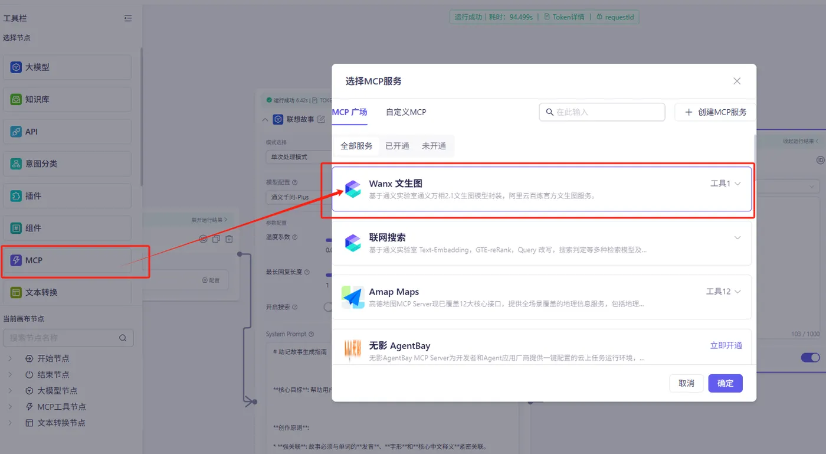Viewport: 826px width, 454px height.
Task: Collapse the toolbar with the top-right icon
Action: click(128, 18)
